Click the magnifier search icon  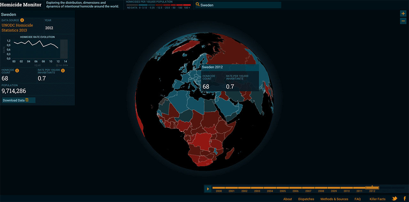coord(197,5)
